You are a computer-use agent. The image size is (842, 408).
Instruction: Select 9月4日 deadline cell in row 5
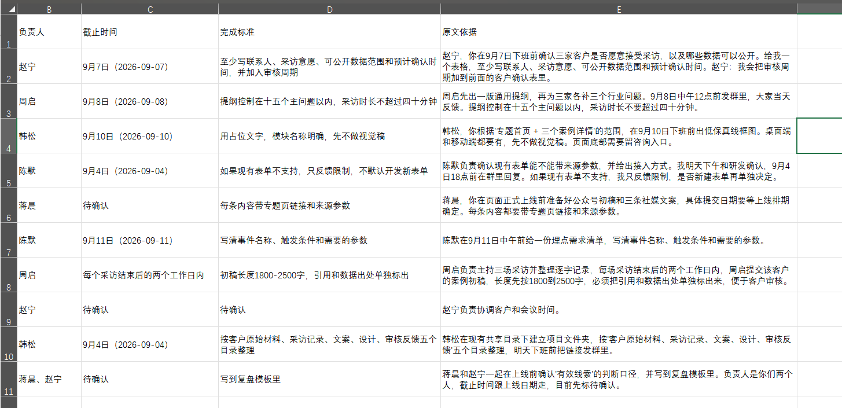pyautogui.click(x=150, y=171)
